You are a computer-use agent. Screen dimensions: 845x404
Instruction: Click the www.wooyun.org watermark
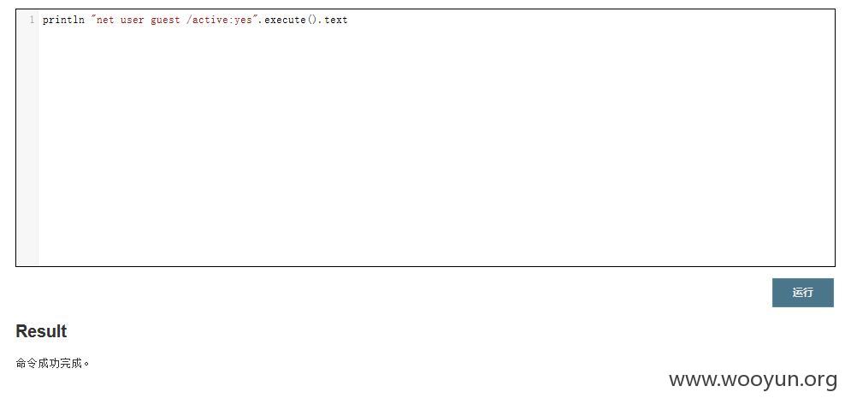pyautogui.click(x=753, y=380)
